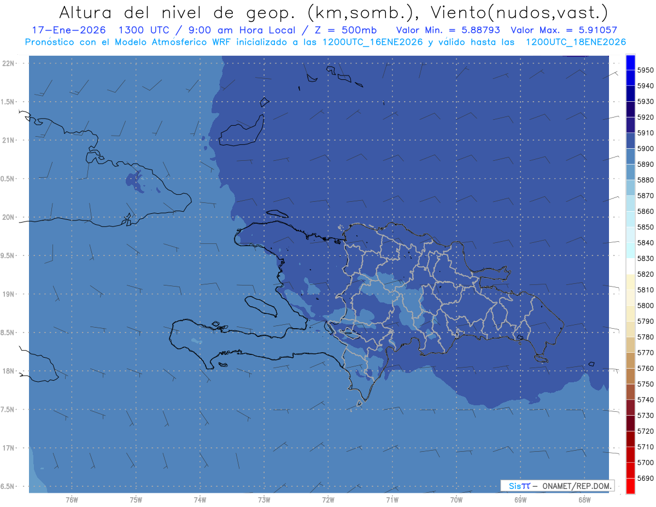
Task: Click the longitude label 75W
Action: click(136, 500)
